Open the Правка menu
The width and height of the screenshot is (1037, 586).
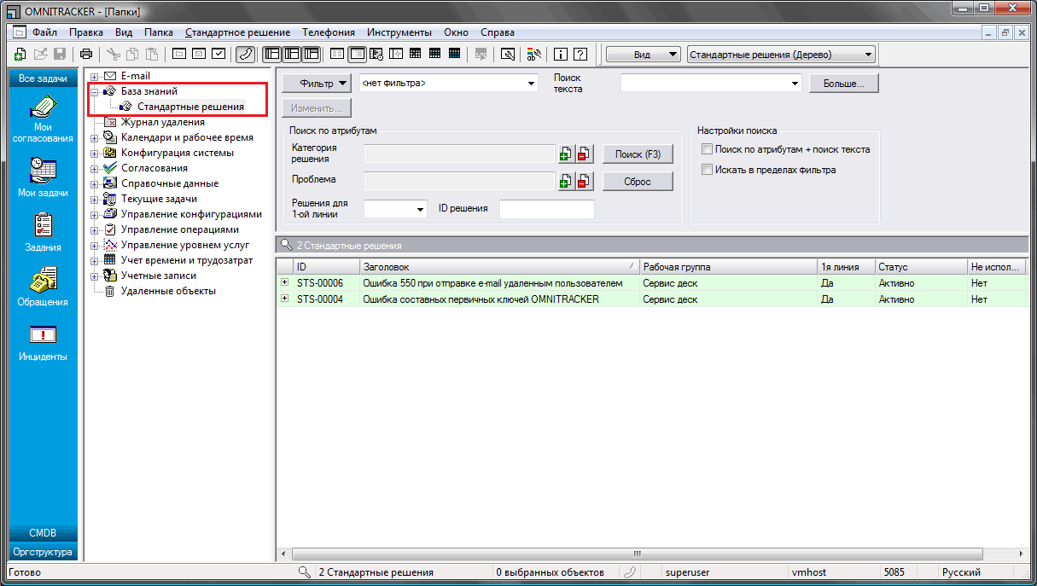(86, 32)
